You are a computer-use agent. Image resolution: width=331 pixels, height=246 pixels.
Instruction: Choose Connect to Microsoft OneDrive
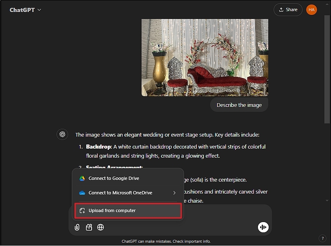point(121,193)
